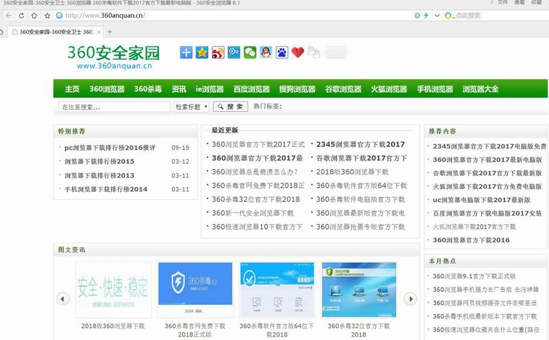Open the browser home page icon

[x=34, y=15]
